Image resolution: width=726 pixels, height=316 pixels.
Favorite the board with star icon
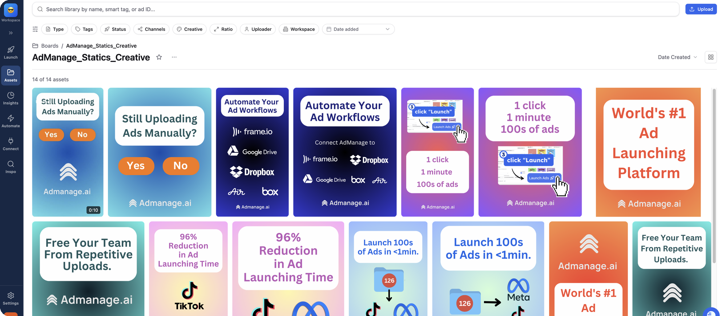click(159, 57)
